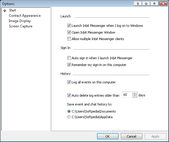Click the R title bar button
This screenshot has height=142, width=169.
pos(154,4)
